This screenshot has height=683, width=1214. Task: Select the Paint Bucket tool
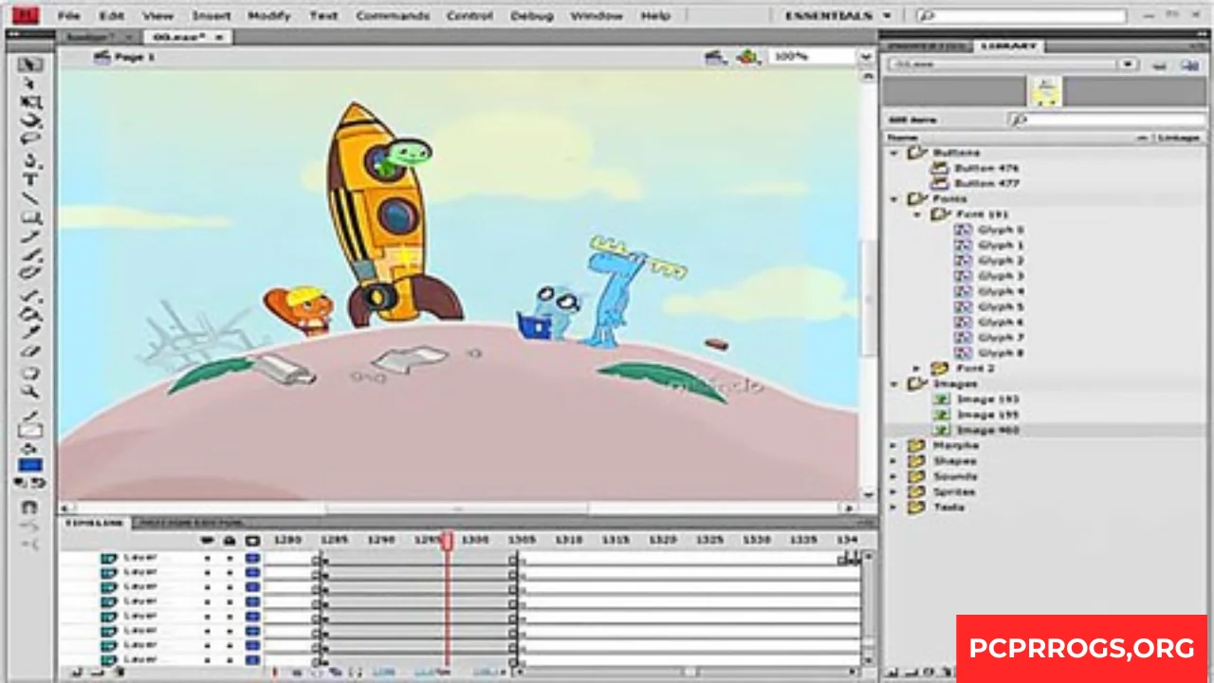pyautogui.click(x=30, y=313)
